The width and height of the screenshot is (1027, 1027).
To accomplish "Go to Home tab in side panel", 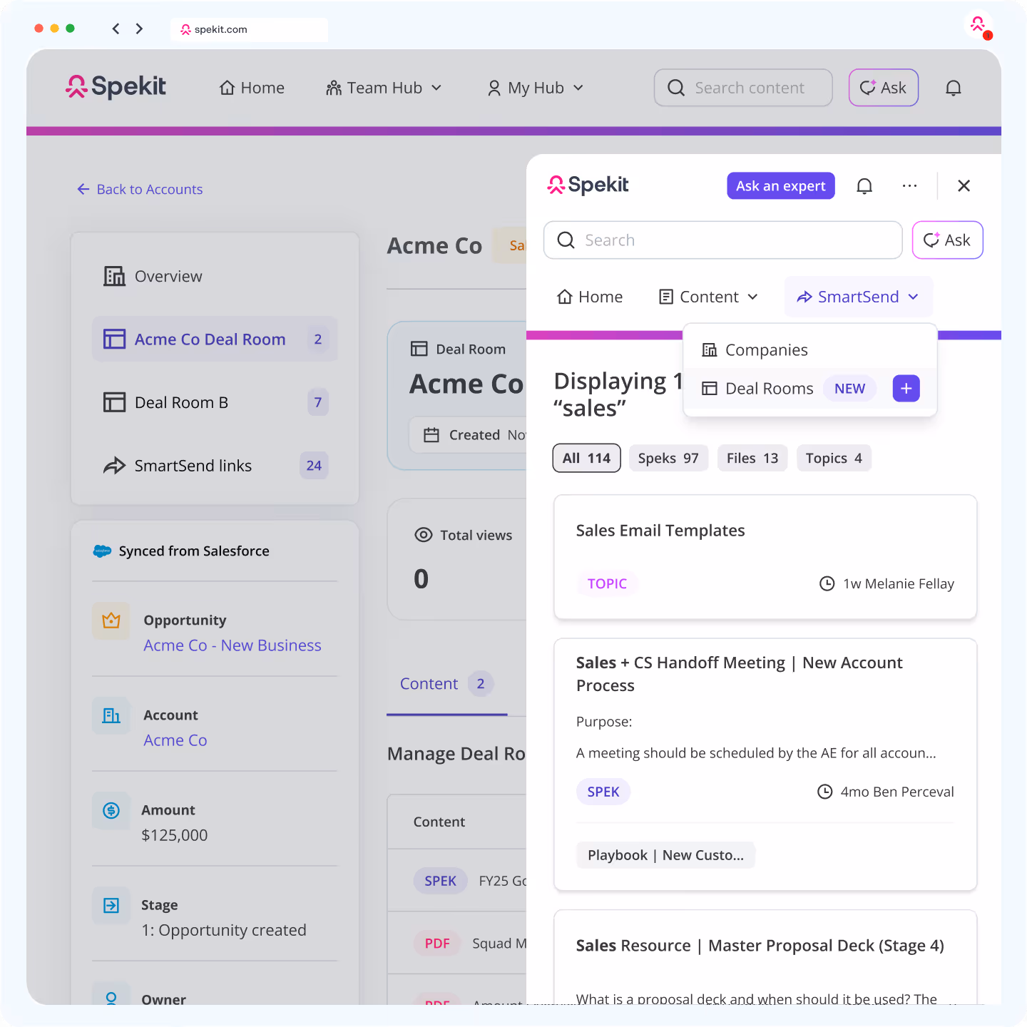I will pyautogui.click(x=590, y=297).
